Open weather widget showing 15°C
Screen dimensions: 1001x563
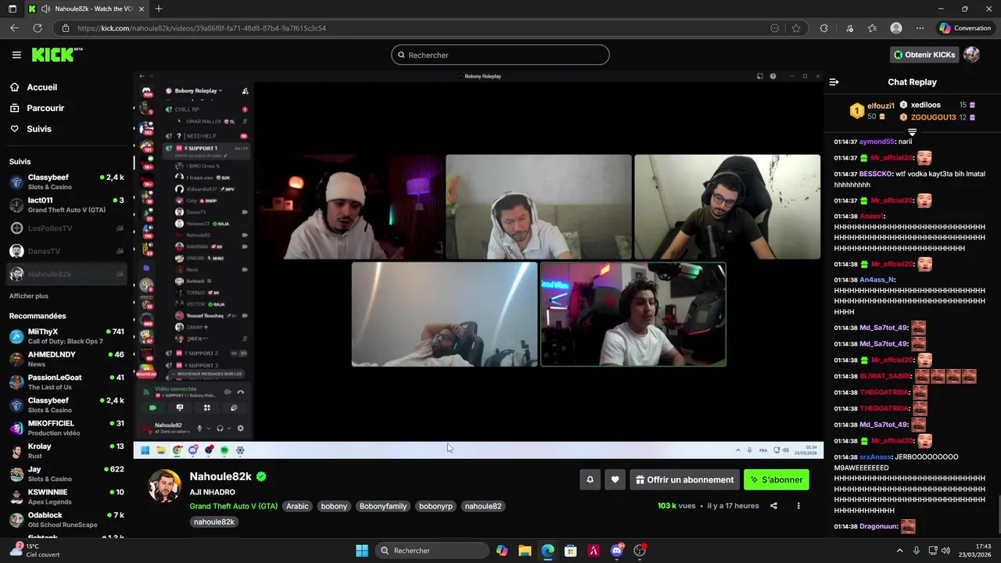pyautogui.click(x=35, y=550)
